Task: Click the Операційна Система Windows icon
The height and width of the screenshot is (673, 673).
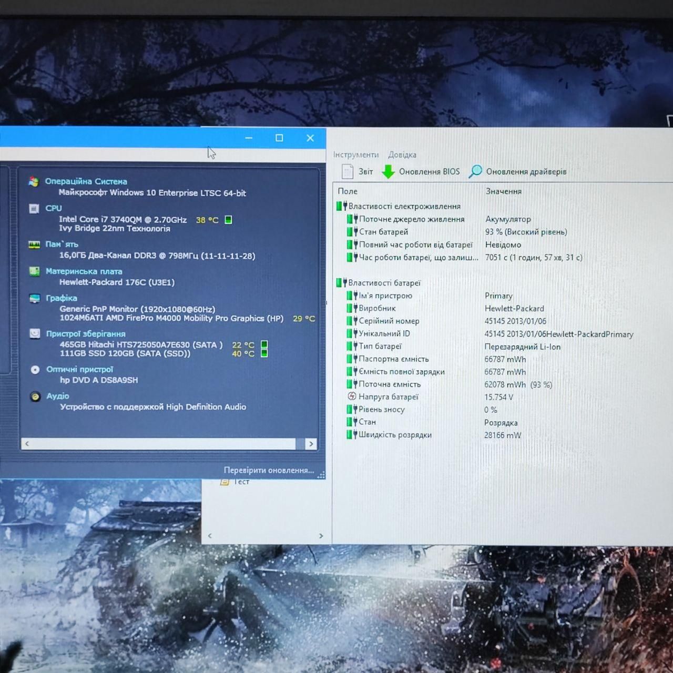Action: (34, 181)
